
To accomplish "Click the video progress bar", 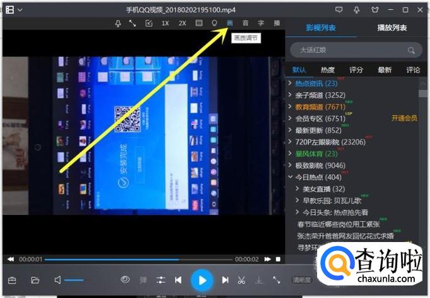I will tap(139, 259).
